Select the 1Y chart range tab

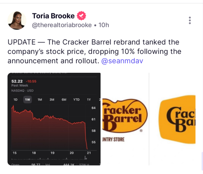[x=89, y=100]
